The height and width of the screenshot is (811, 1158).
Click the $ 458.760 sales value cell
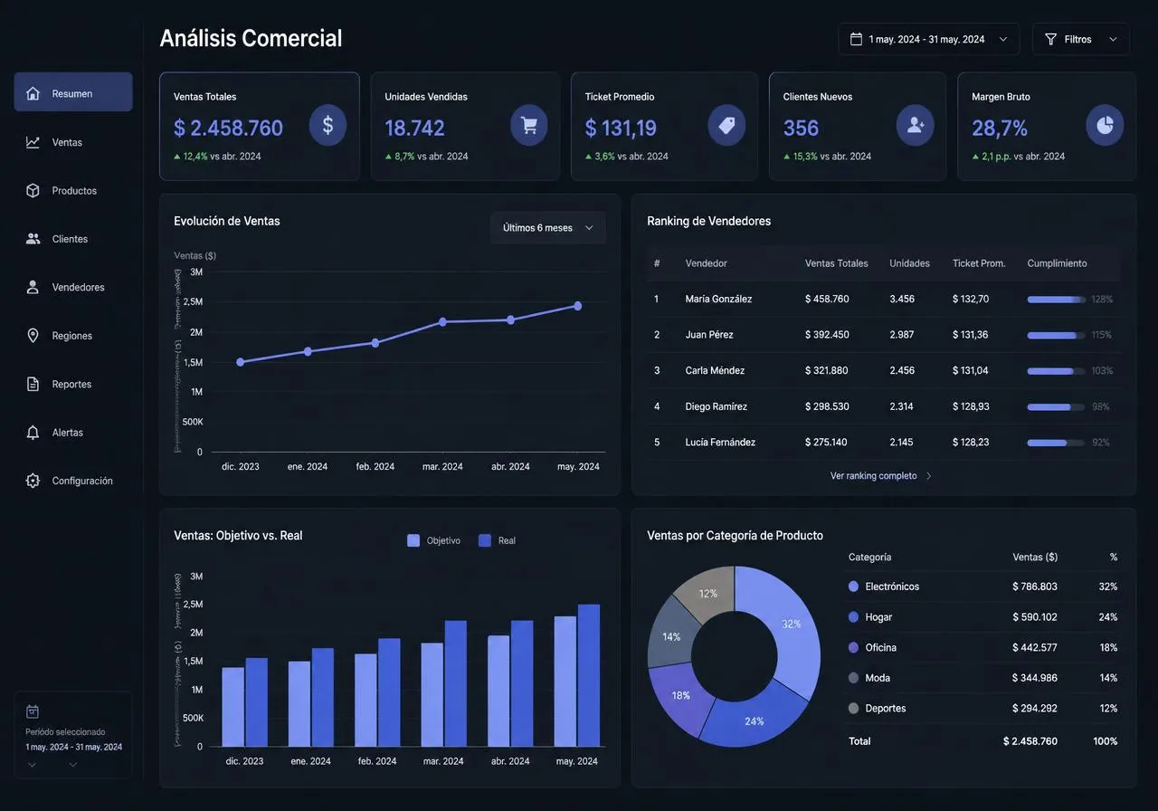pos(827,299)
